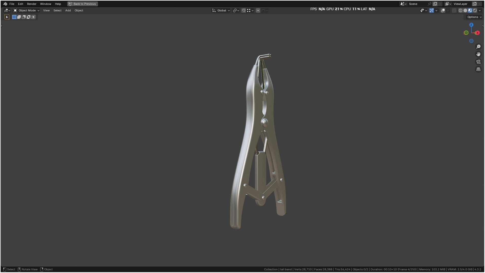Open the Object Mode dropdown
This screenshot has width=485, height=273.
pos(26,10)
